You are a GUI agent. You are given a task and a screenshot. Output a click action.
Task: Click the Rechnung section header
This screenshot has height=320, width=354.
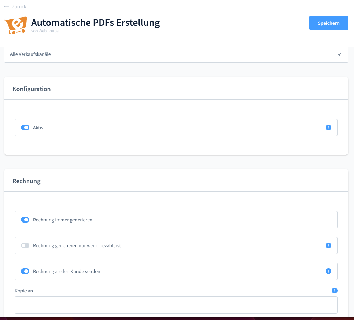pos(27,181)
